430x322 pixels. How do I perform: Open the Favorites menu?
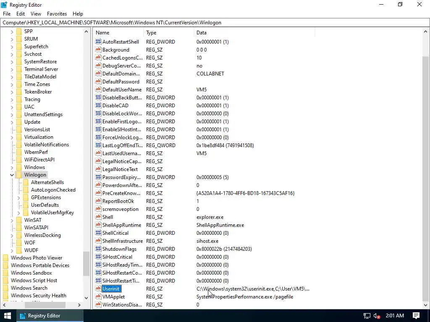(57, 14)
